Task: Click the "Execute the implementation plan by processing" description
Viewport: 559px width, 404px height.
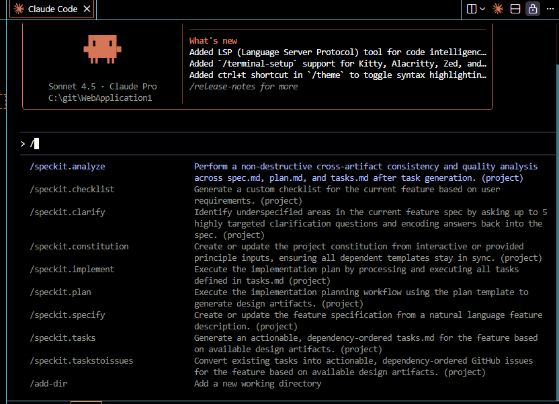Action: pos(356,275)
